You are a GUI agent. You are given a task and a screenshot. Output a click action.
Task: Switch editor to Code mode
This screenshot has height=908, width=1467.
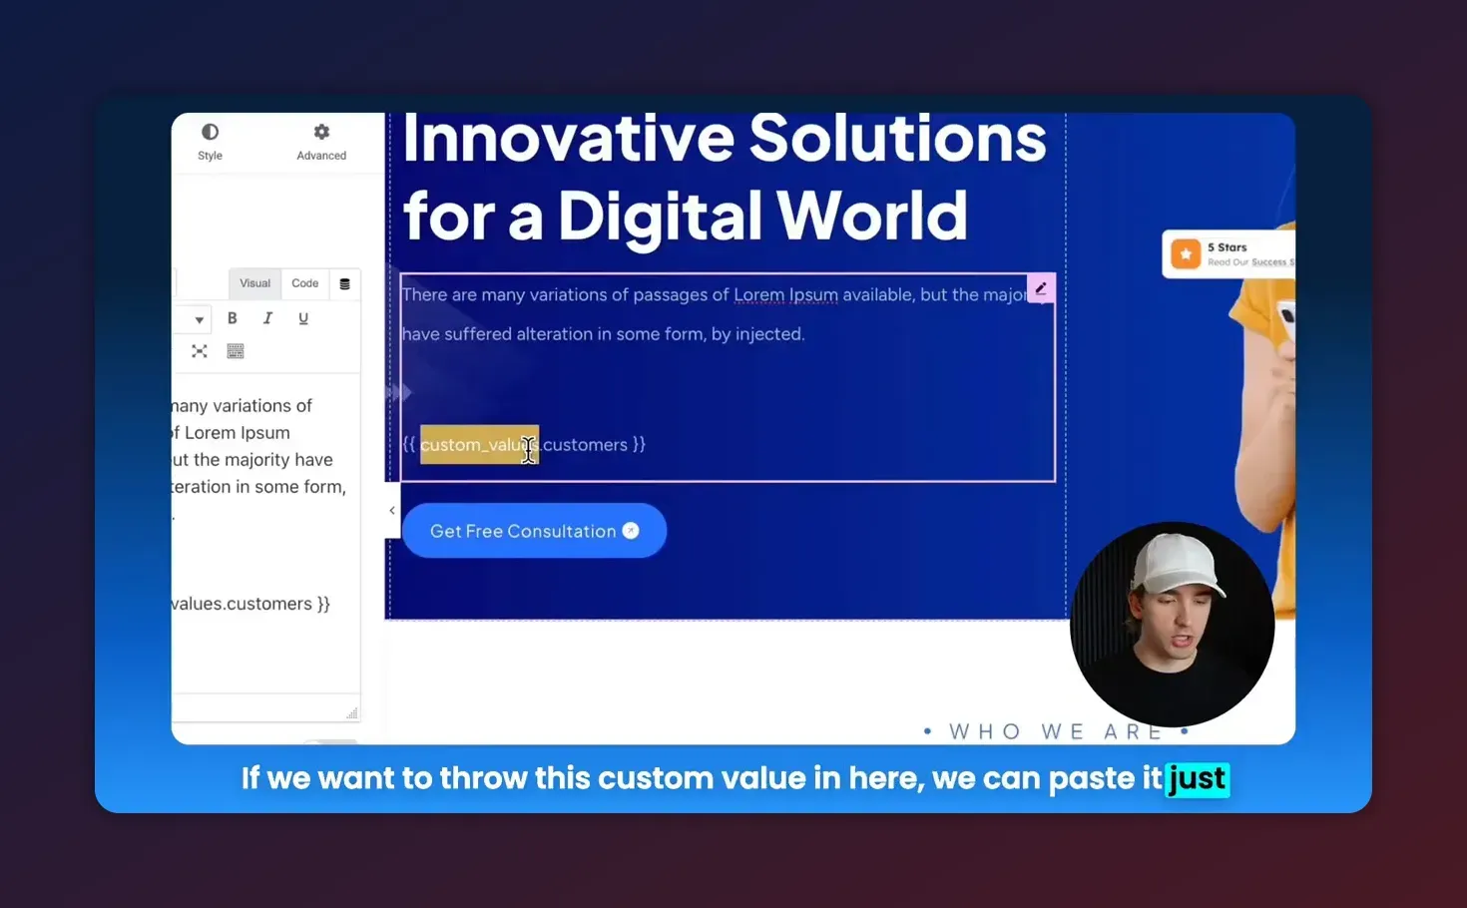(304, 283)
